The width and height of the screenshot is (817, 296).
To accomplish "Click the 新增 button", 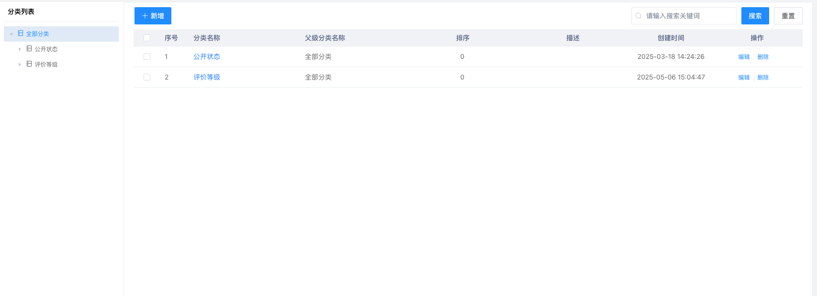I will pos(153,16).
